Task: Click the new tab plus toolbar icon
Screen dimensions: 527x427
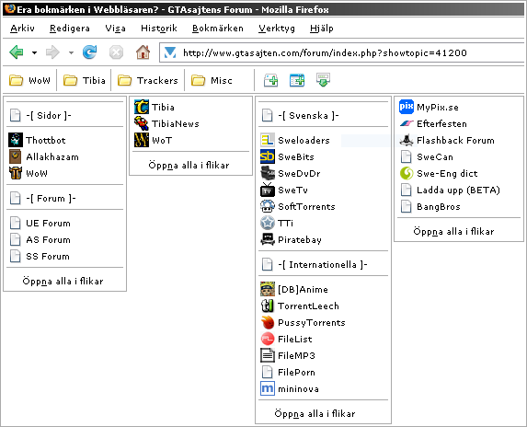Action: point(297,80)
